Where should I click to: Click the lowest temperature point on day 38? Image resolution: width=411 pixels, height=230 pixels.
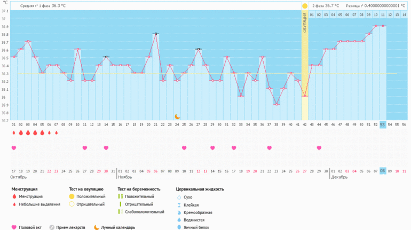(276, 104)
